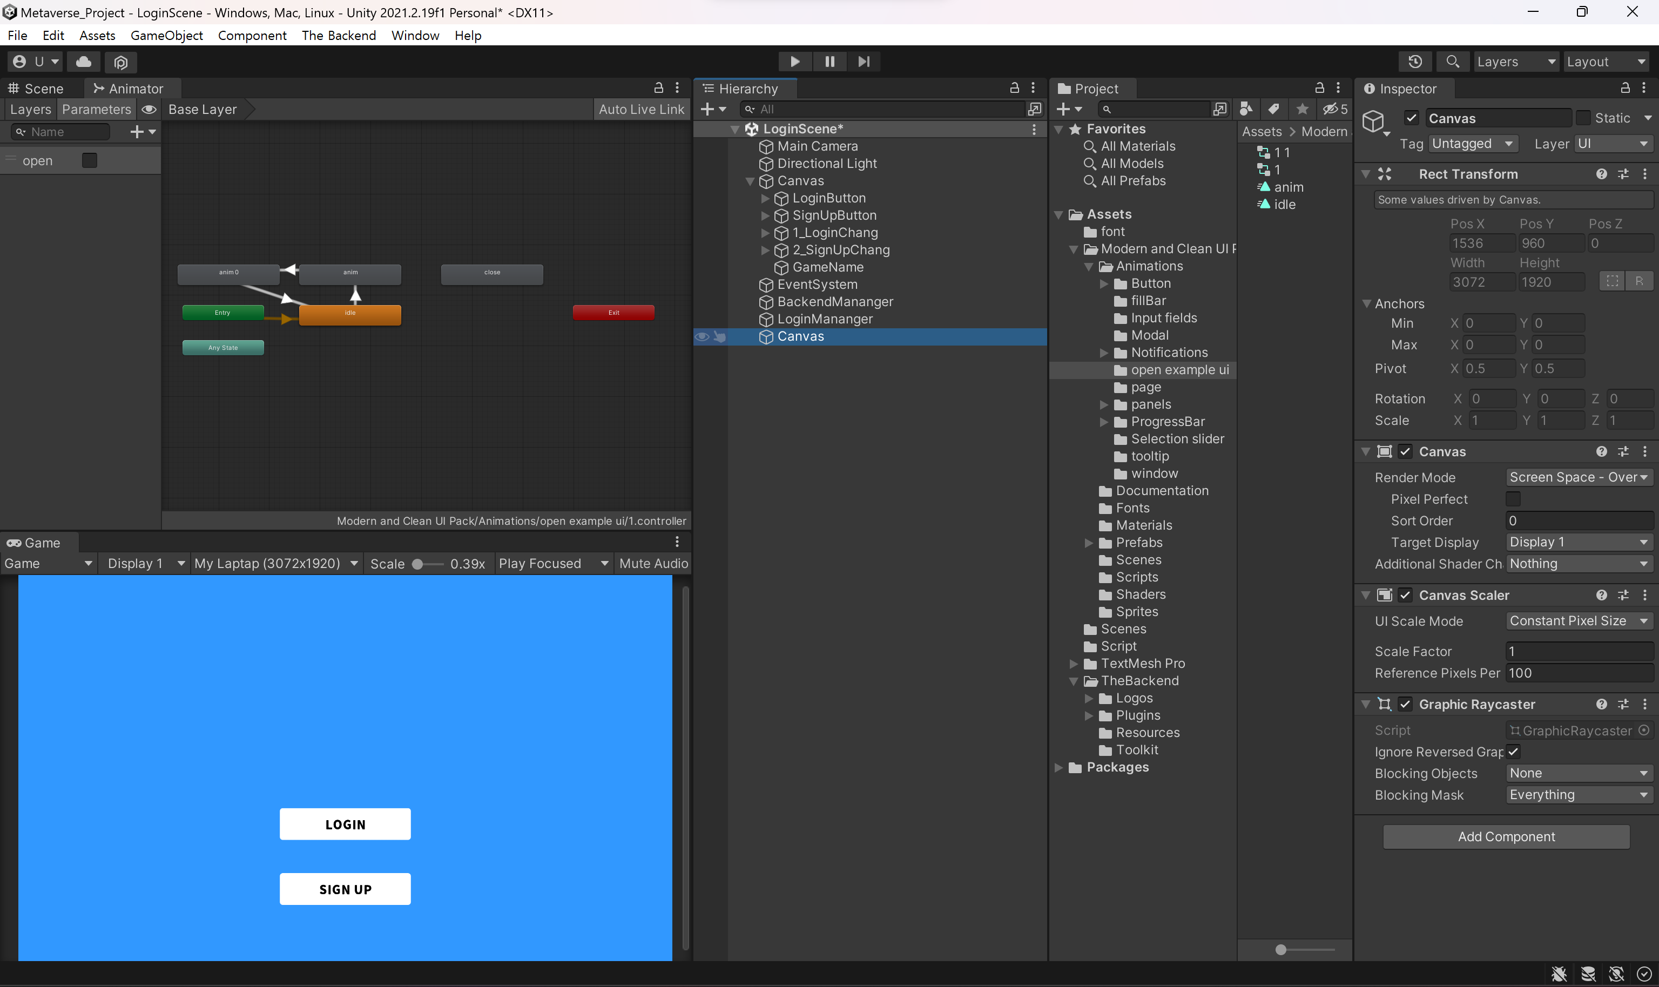Open the cloud services icon
Viewport: 1659px width, 987px height.
click(x=84, y=62)
